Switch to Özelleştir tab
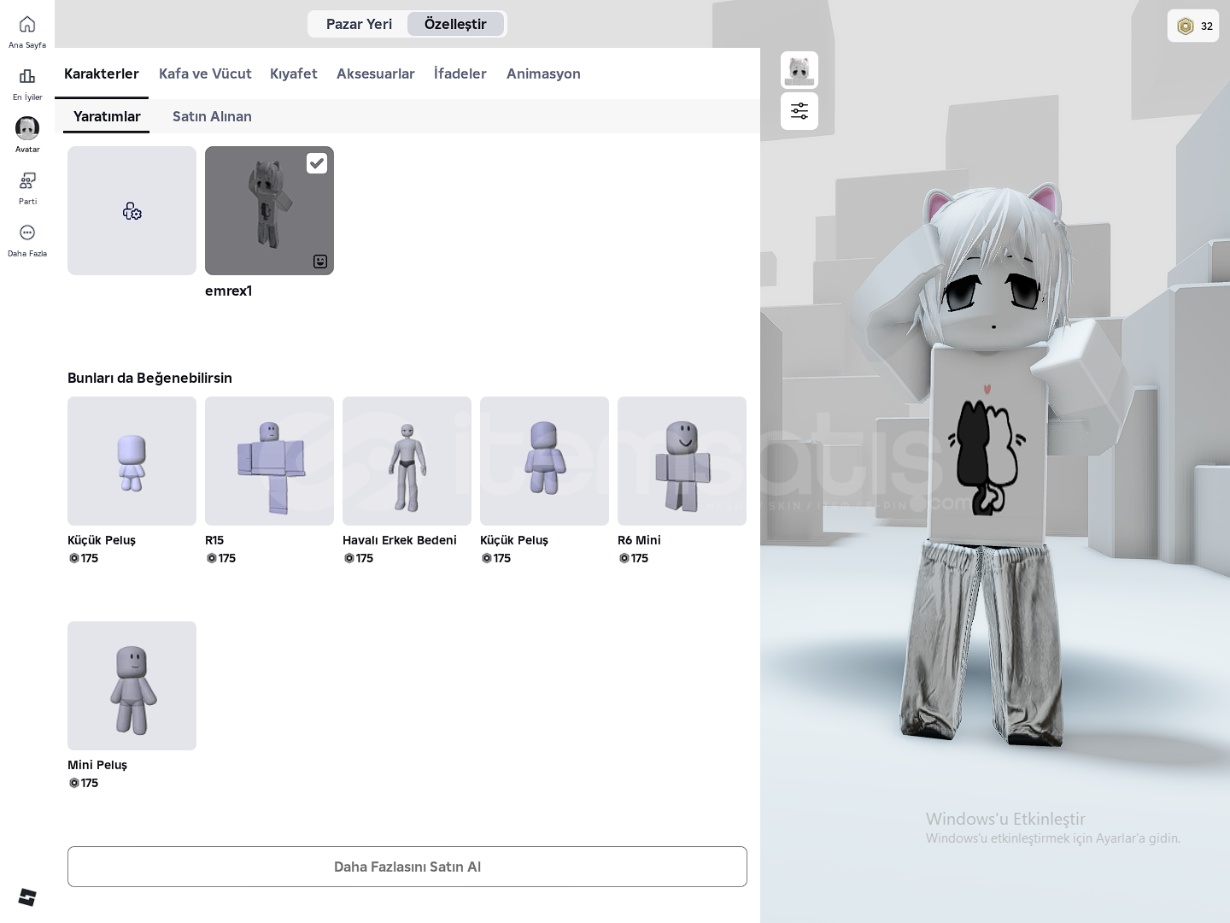Image resolution: width=1230 pixels, height=923 pixels. point(455,24)
